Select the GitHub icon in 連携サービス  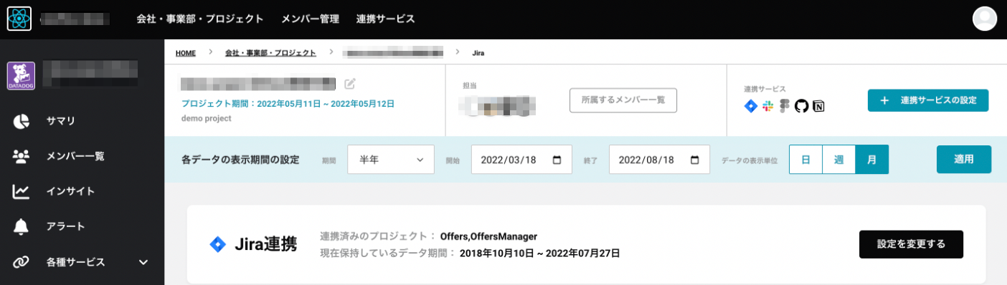801,106
